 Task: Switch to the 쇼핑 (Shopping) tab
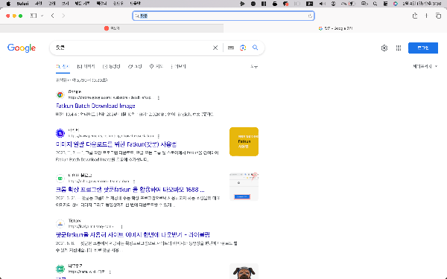tap(135, 67)
